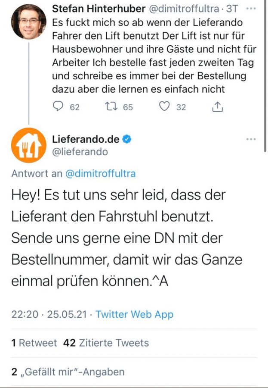The height and width of the screenshot is (388, 268).
Task: View the 42 Zitierte Tweets
Action: coord(106,343)
